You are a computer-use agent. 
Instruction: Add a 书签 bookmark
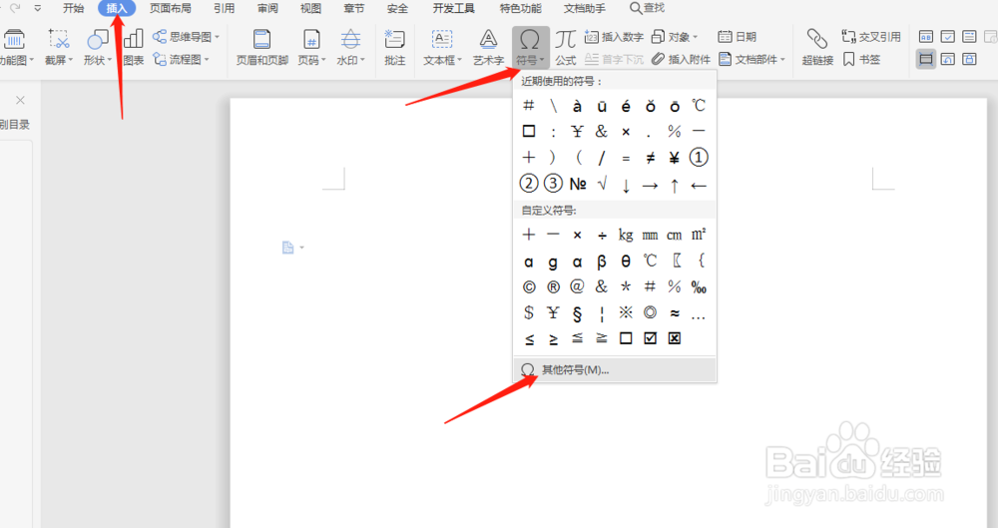click(x=861, y=59)
